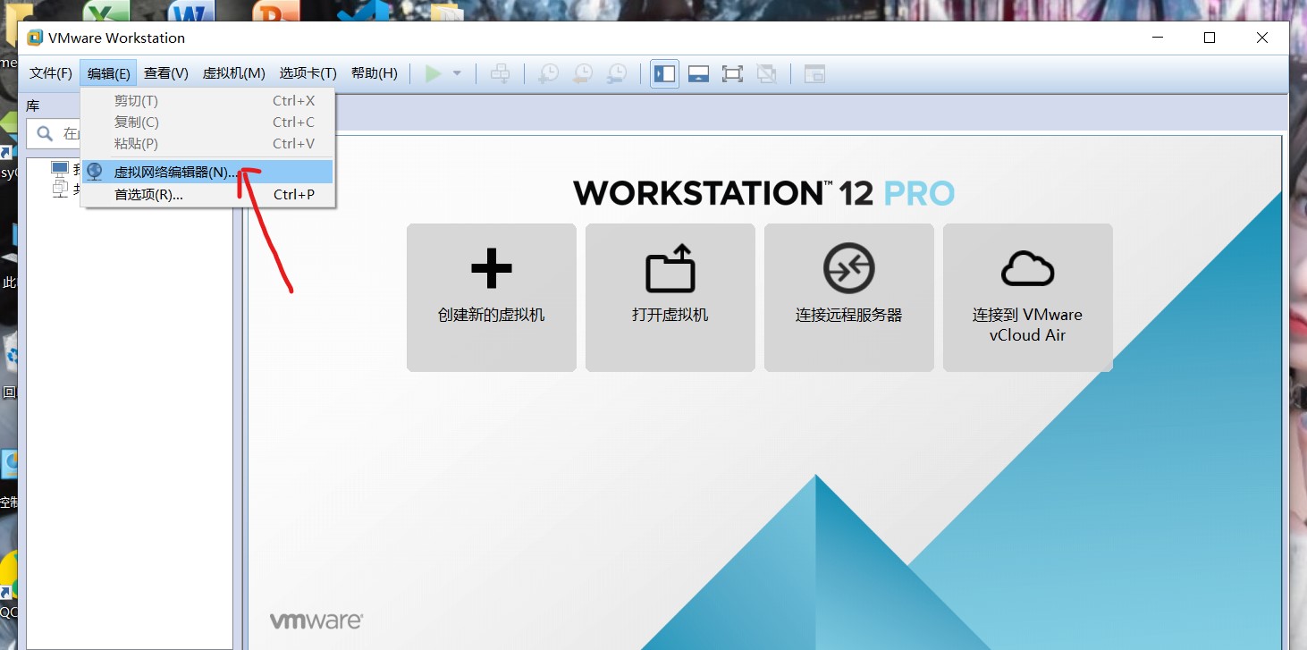Click the VS Code desktop icon behind the window
Image resolution: width=1307 pixels, height=650 pixels.
362,12
